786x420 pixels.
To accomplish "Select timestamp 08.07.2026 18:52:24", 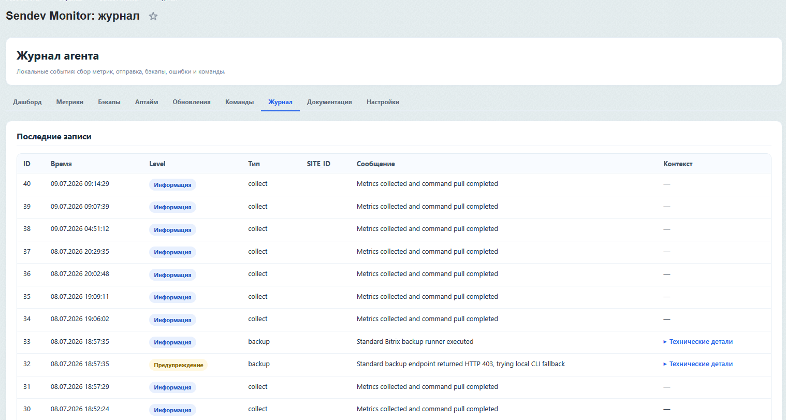I will [80, 409].
